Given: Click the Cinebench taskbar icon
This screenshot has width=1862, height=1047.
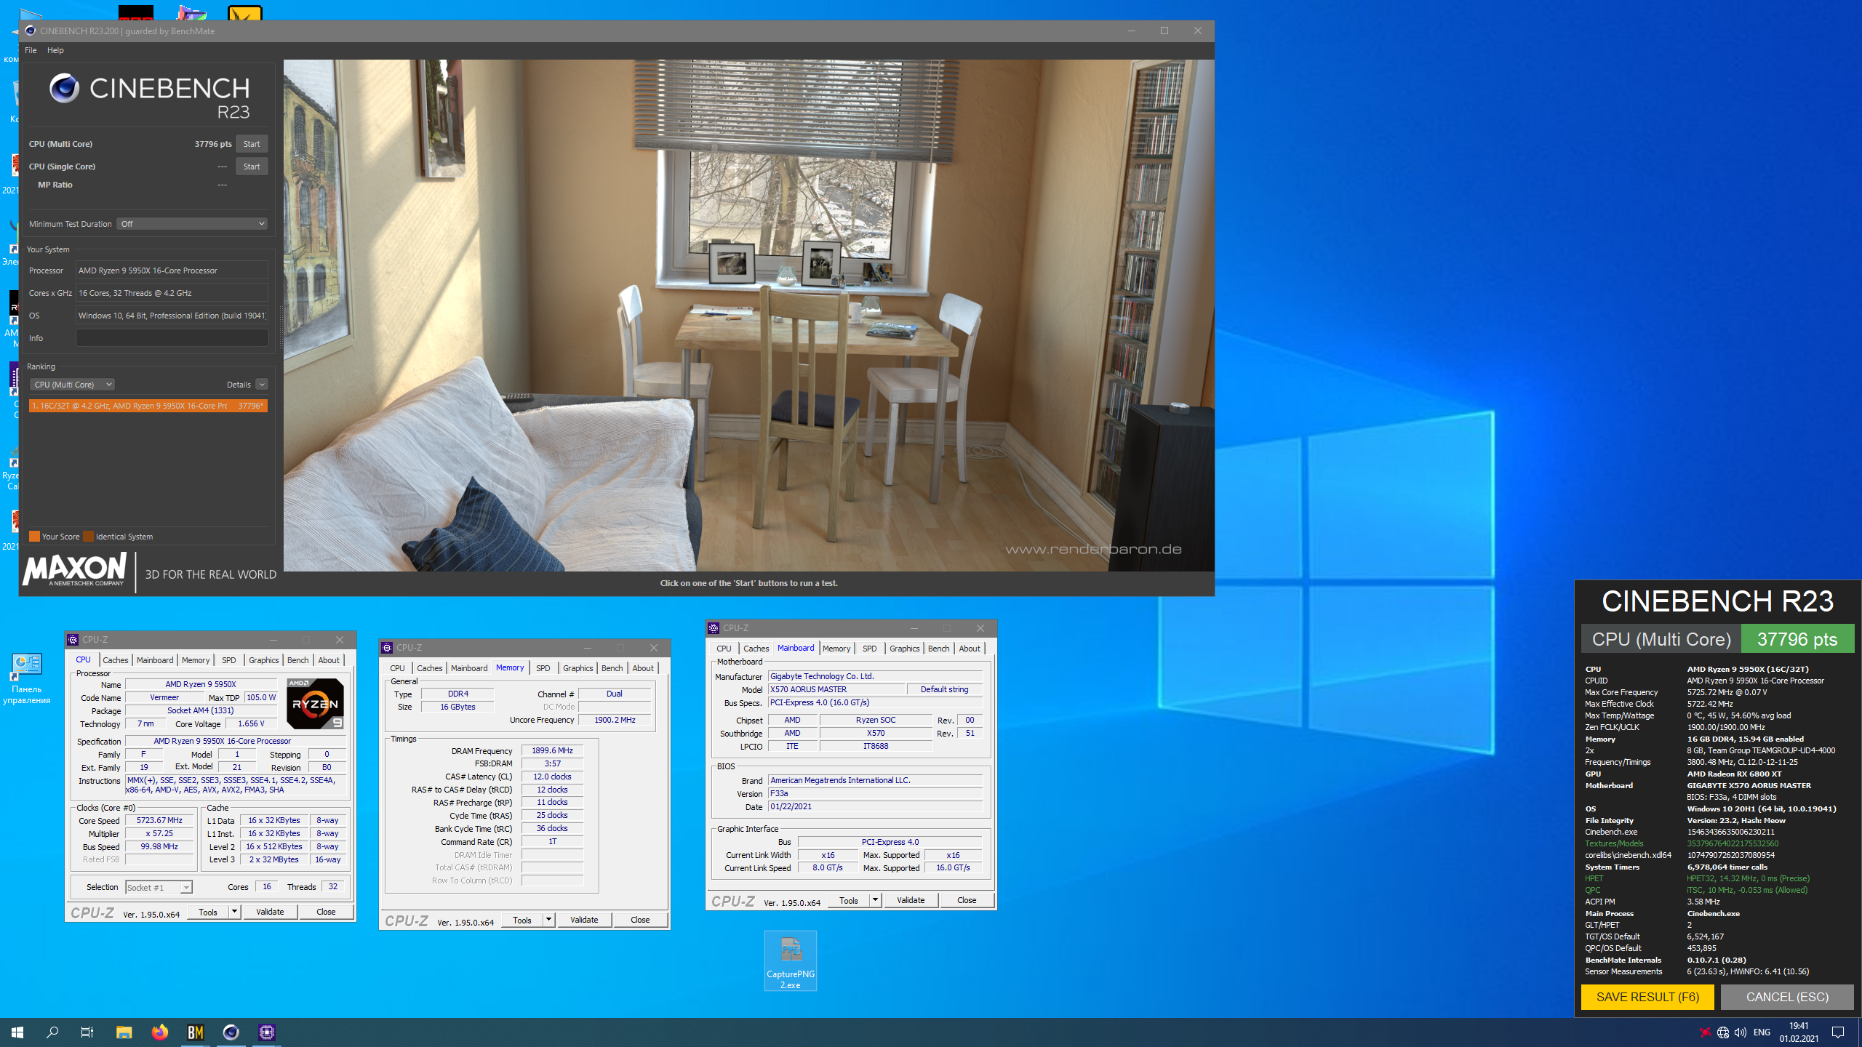Looking at the screenshot, I should (x=231, y=1032).
